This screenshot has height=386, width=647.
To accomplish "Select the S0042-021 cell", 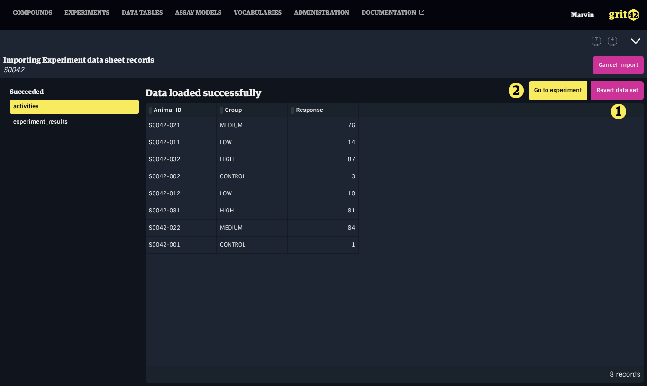I will tap(181, 125).
